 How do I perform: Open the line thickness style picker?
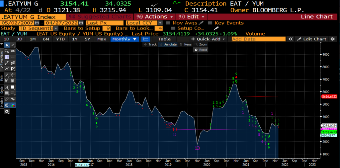(7, 93)
